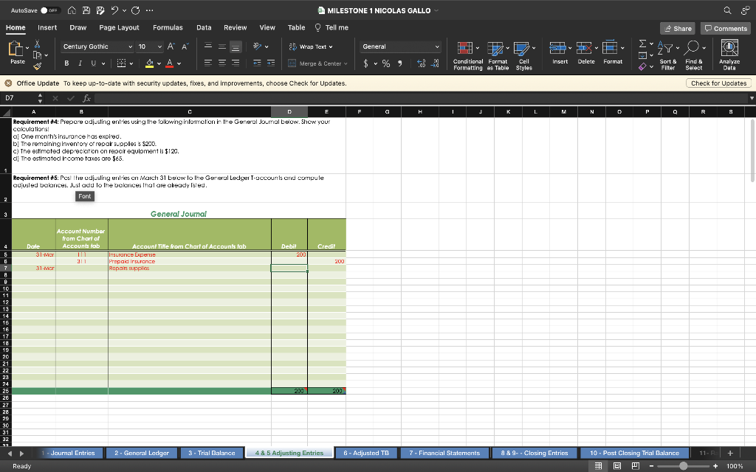This screenshot has height=472, width=756.
Task: Click Increase Indent icon
Action: (271, 63)
